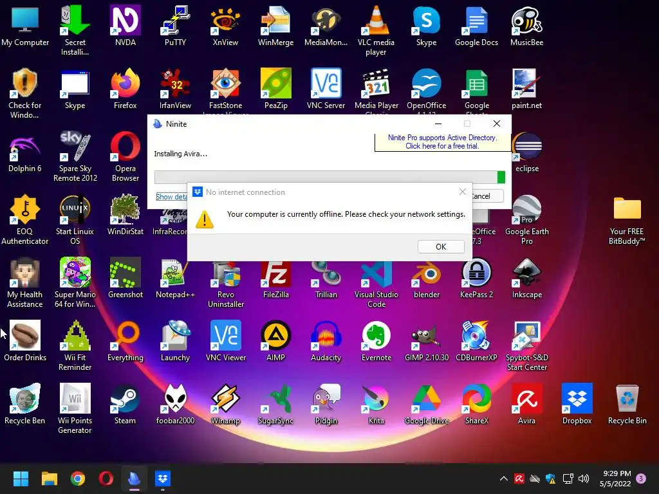
Task: Select the Evernote desktop icon
Action: (376, 341)
